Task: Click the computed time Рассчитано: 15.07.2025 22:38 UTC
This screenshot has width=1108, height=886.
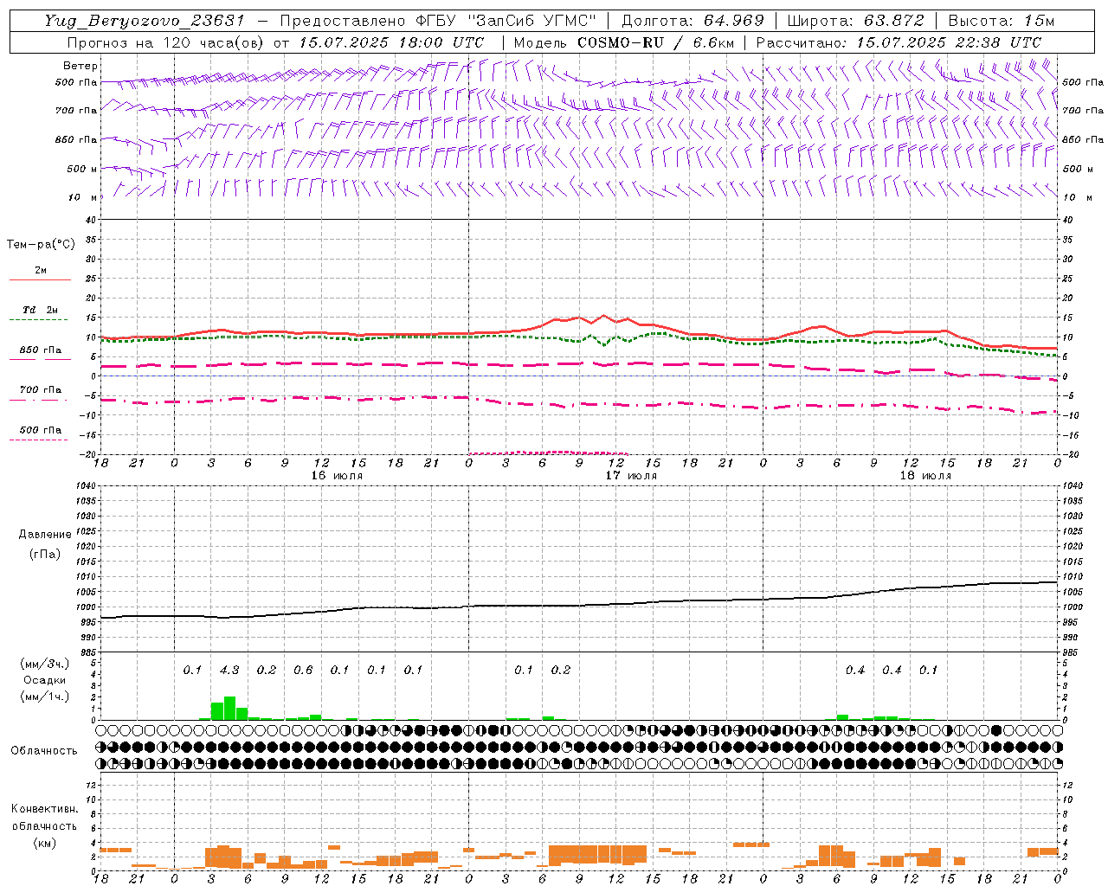Action: pos(899,42)
